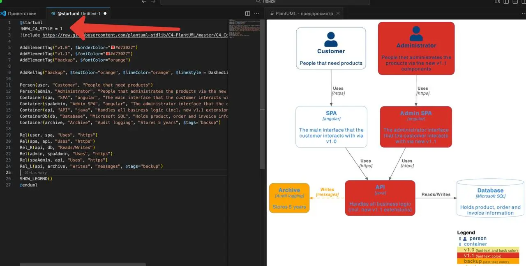
Task: Click the split editor right icon
Action: 247,14
